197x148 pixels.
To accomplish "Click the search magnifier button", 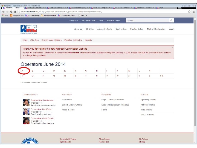I will tap(171, 20).
